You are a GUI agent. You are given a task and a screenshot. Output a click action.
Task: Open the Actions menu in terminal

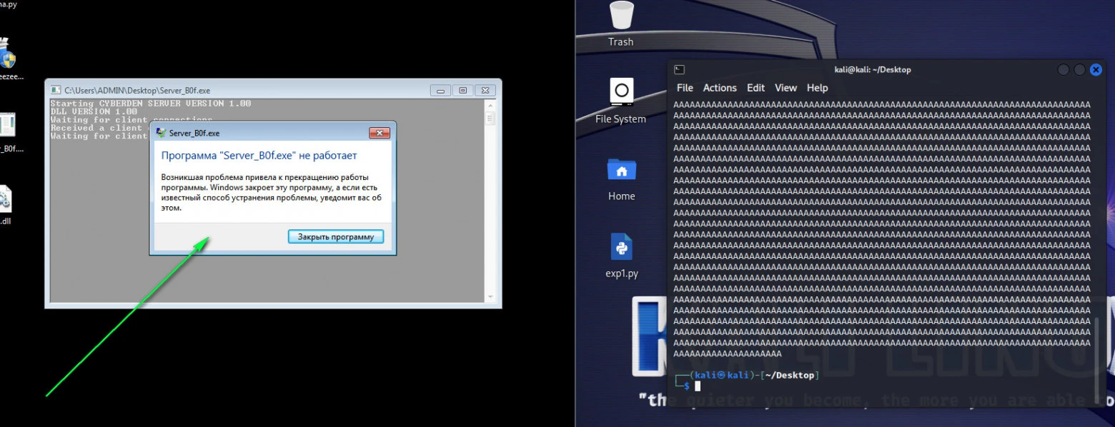pos(720,88)
